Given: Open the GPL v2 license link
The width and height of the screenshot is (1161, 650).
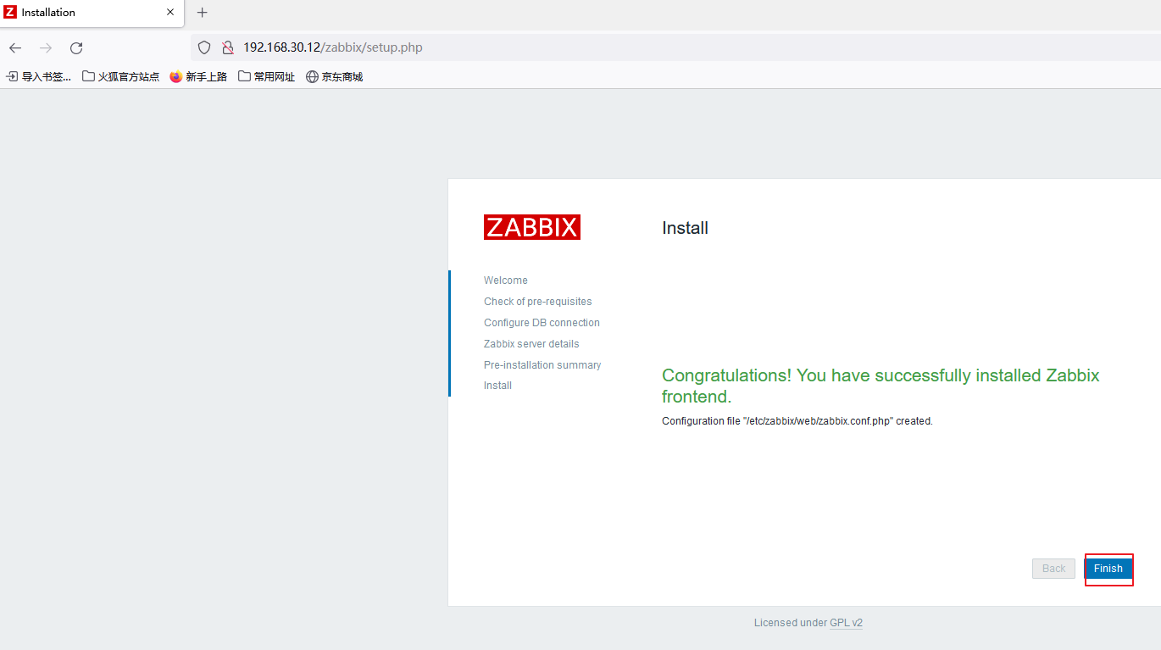Looking at the screenshot, I should tap(846, 623).
